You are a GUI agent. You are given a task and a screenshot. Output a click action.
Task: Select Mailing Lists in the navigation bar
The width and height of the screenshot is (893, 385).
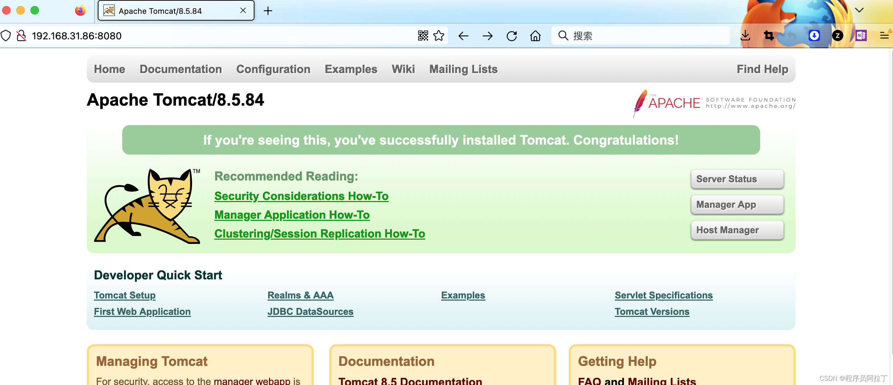tap(463, 69)
